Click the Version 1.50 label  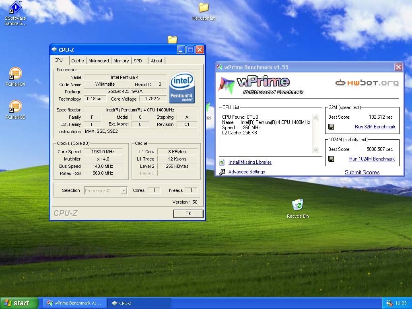(x=185, y=202)
